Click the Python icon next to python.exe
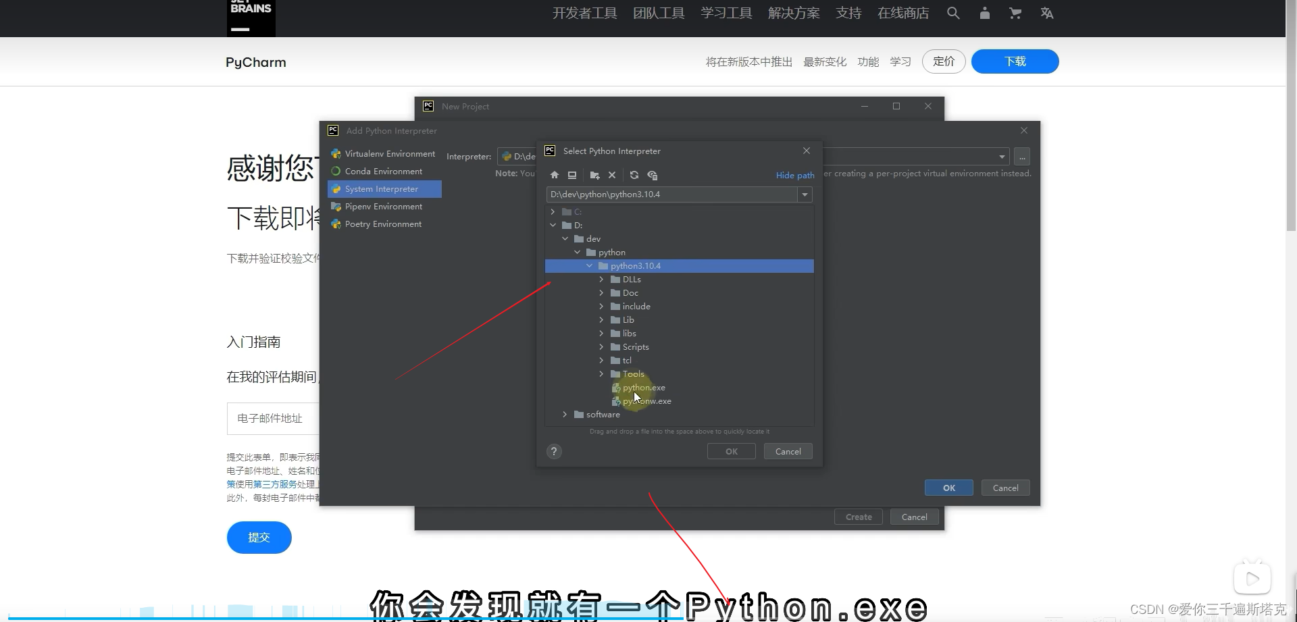 [x=617, y=388]
